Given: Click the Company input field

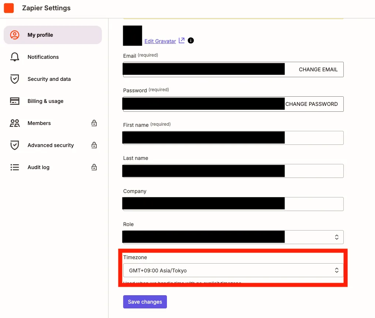Looking at the screenshot, I should 233,204.
